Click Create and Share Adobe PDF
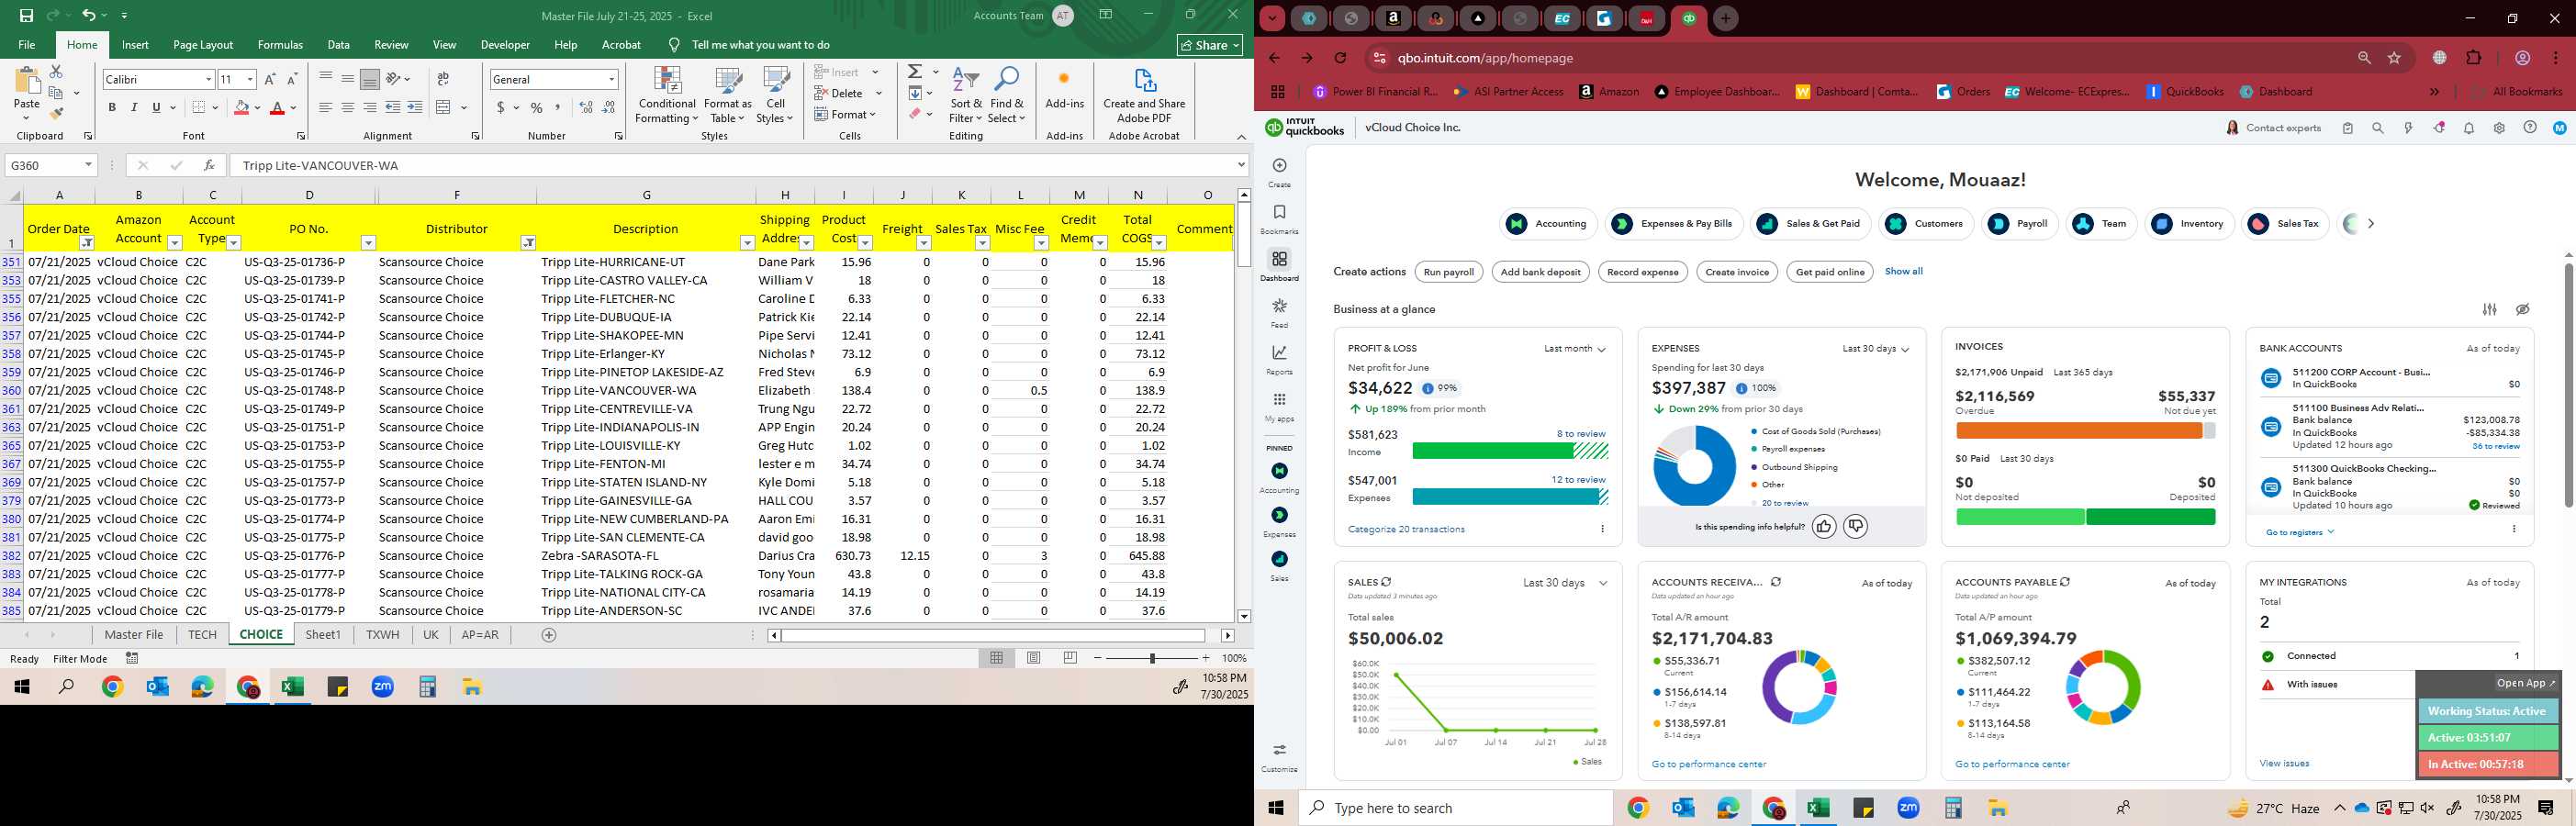Viewport: 2576px width, 826px height. pos(1144,96)
